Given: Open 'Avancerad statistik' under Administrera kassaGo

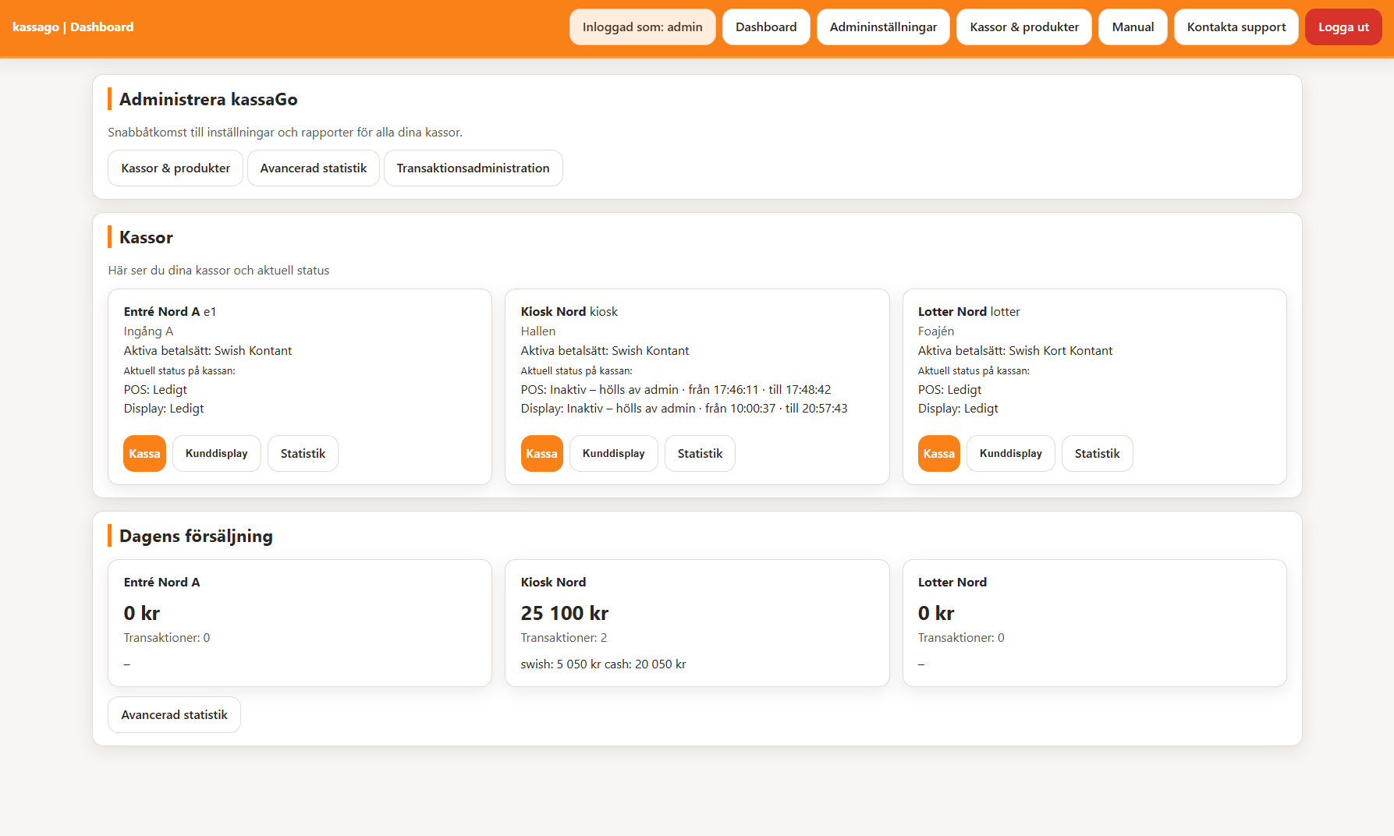Looking at the screenshot, I should click(x=314, y=168).
